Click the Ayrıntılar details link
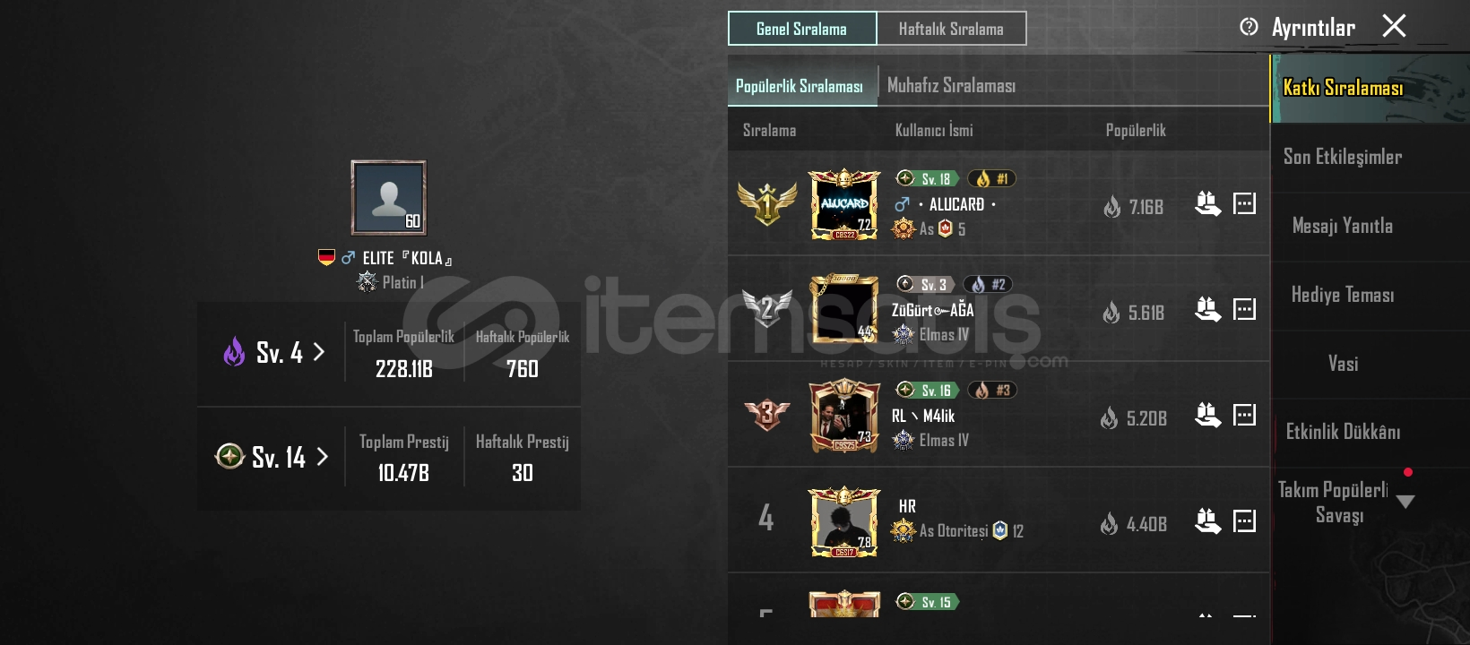This screenshot has width=1470, height=645. pyautogui.click(x=1313, y=28)
